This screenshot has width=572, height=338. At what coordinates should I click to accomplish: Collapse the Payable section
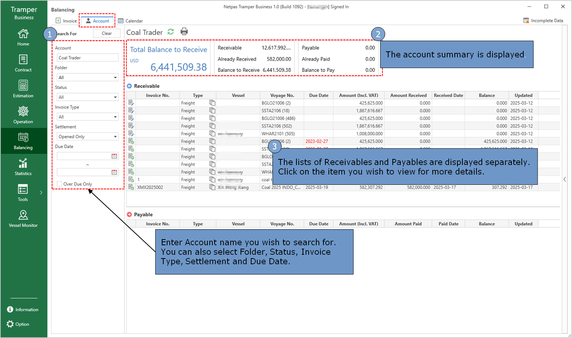coord(129,215)
